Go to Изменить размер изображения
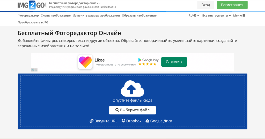 (x=96, y=16)
